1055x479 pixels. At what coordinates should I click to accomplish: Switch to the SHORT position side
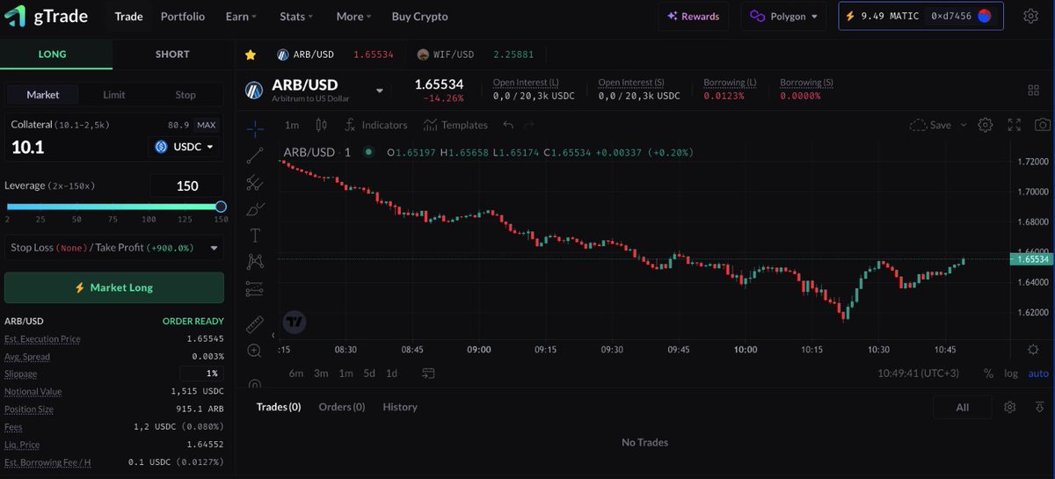[x=172, y=54]
